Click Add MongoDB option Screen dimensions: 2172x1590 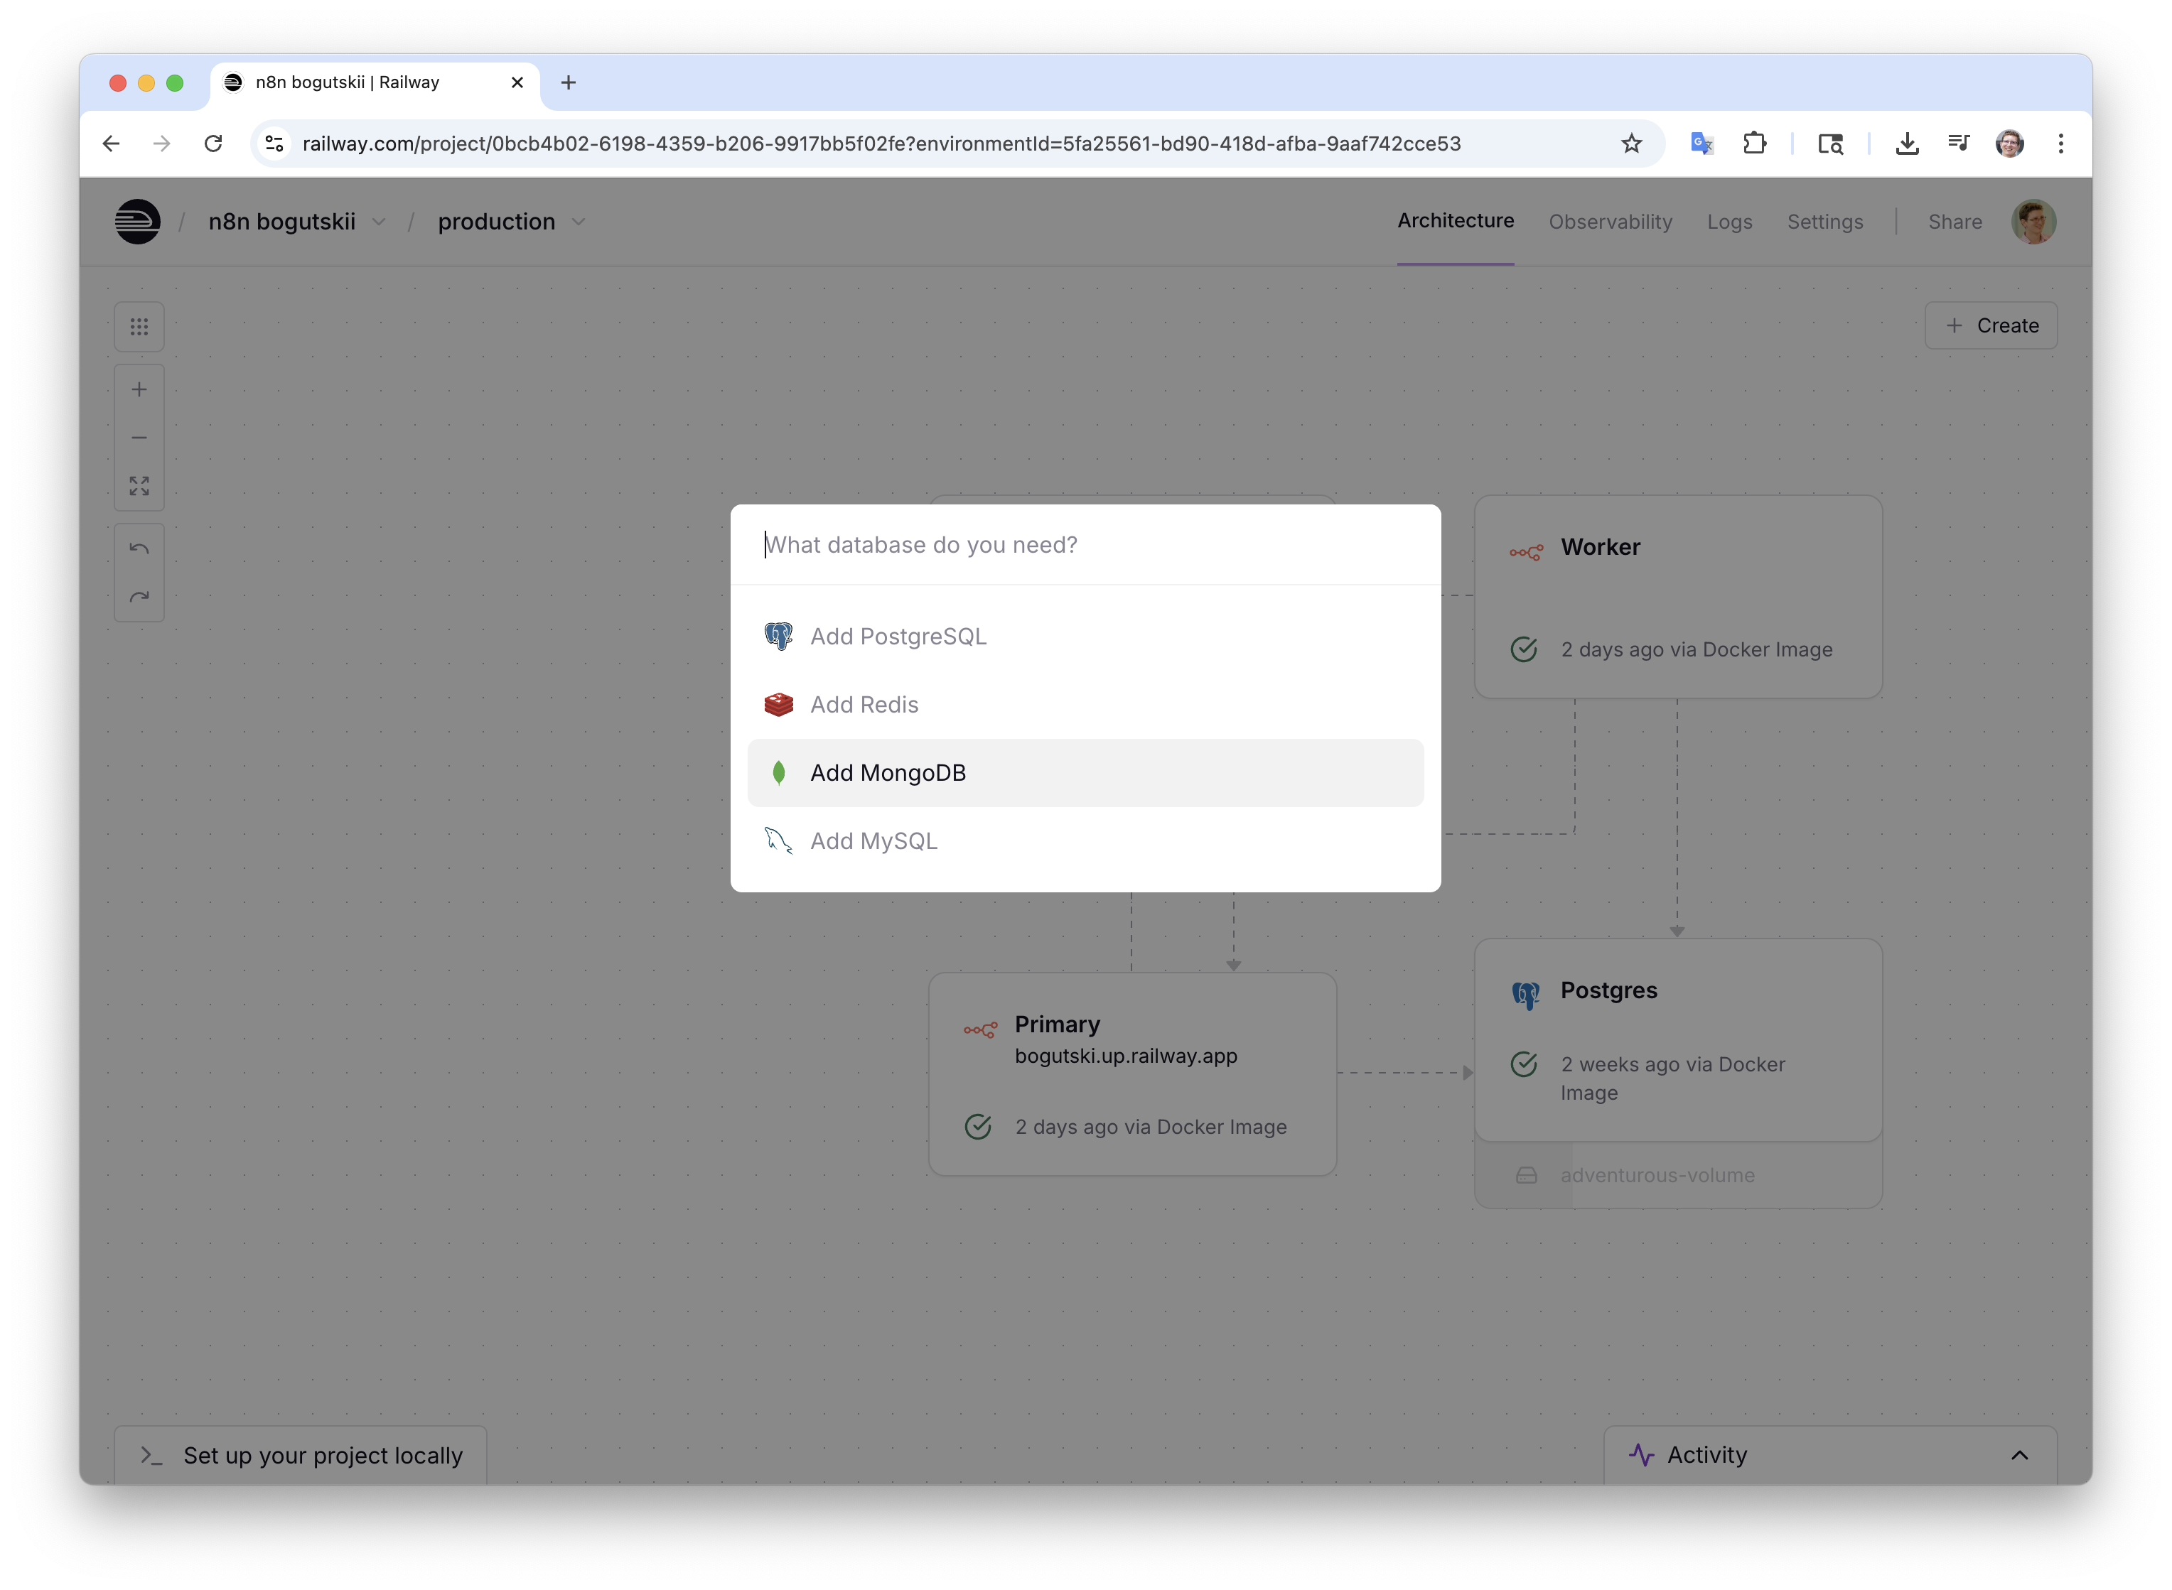(887, 773)
